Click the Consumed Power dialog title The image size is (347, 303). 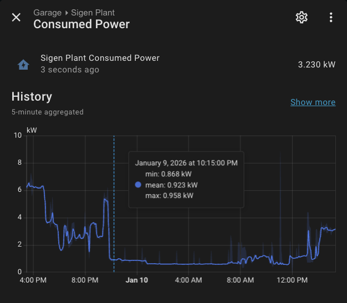tap(81, 24)
